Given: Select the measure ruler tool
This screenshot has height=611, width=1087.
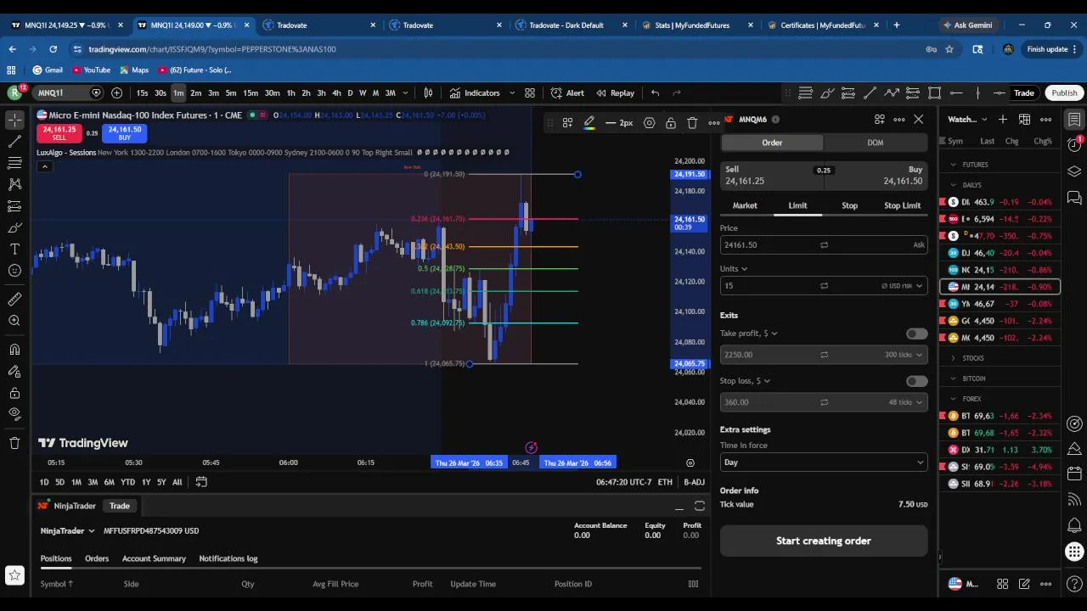Looking at the screenshot, I should (x=14, y=299).
